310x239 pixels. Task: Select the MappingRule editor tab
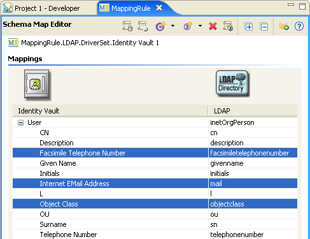pyautogui.click(x=131, y=8)
